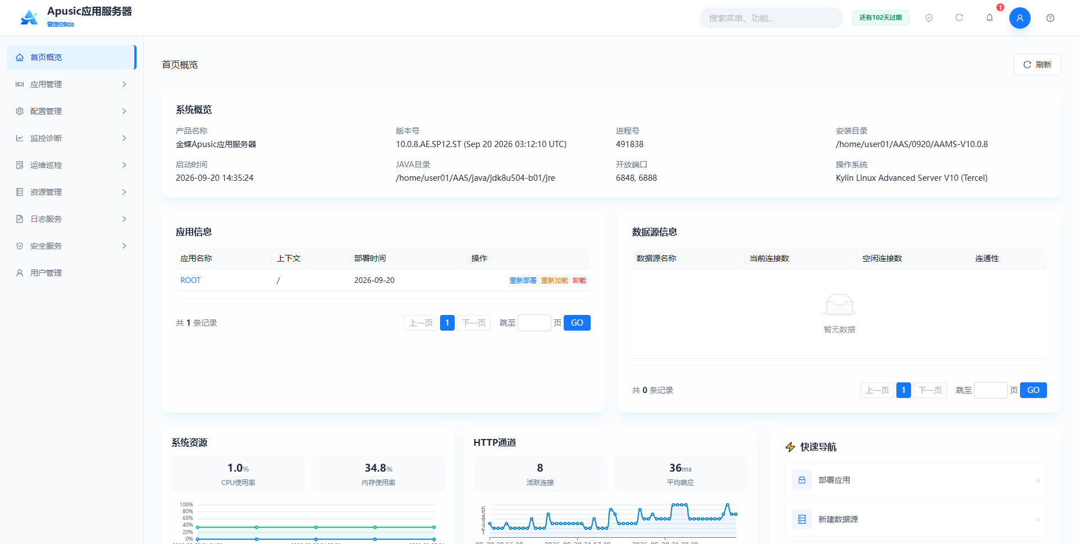This screenshot has width=1079, height=544.
Task: Select 首页概览 in the sidebar
Action: (71, 57)
